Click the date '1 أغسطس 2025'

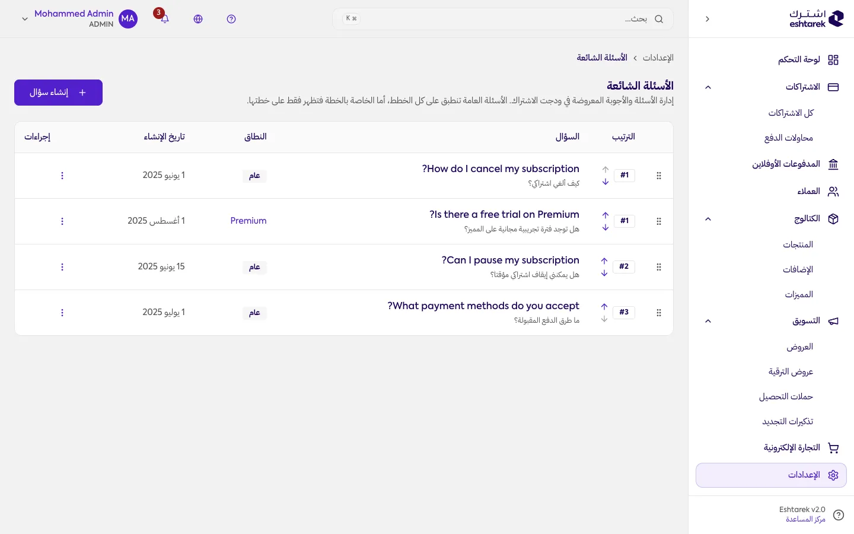[156, 221]
